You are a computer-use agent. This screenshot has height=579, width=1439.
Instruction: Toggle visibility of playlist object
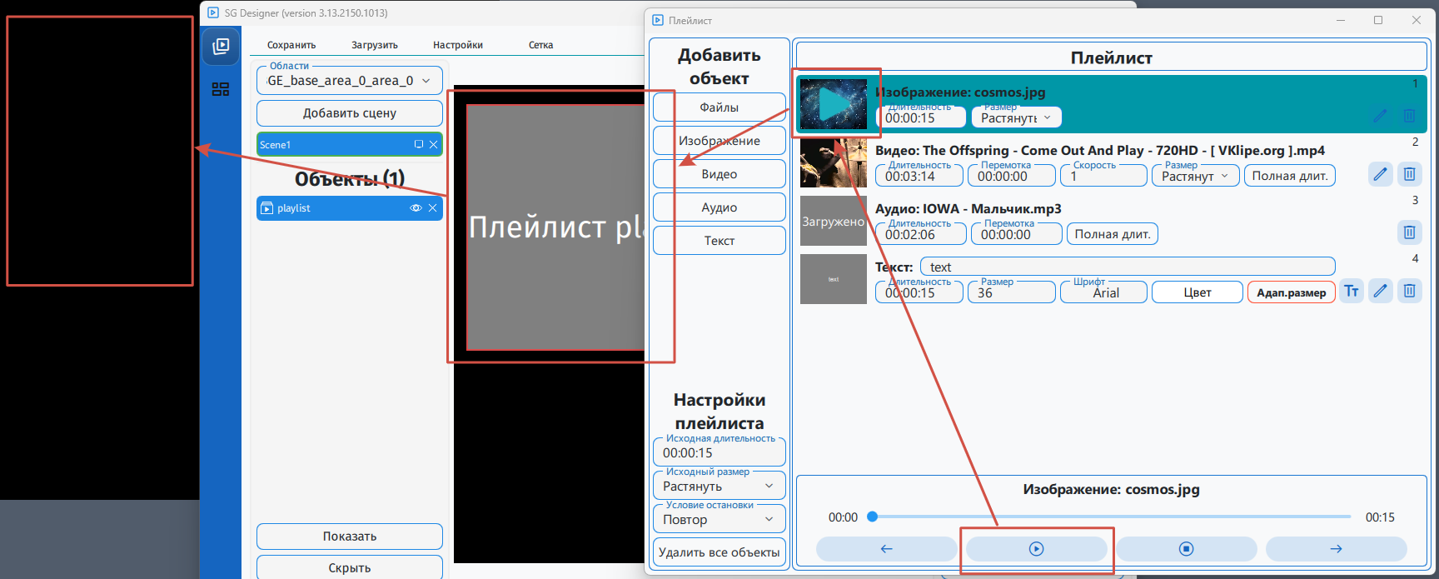click(416, 208)
